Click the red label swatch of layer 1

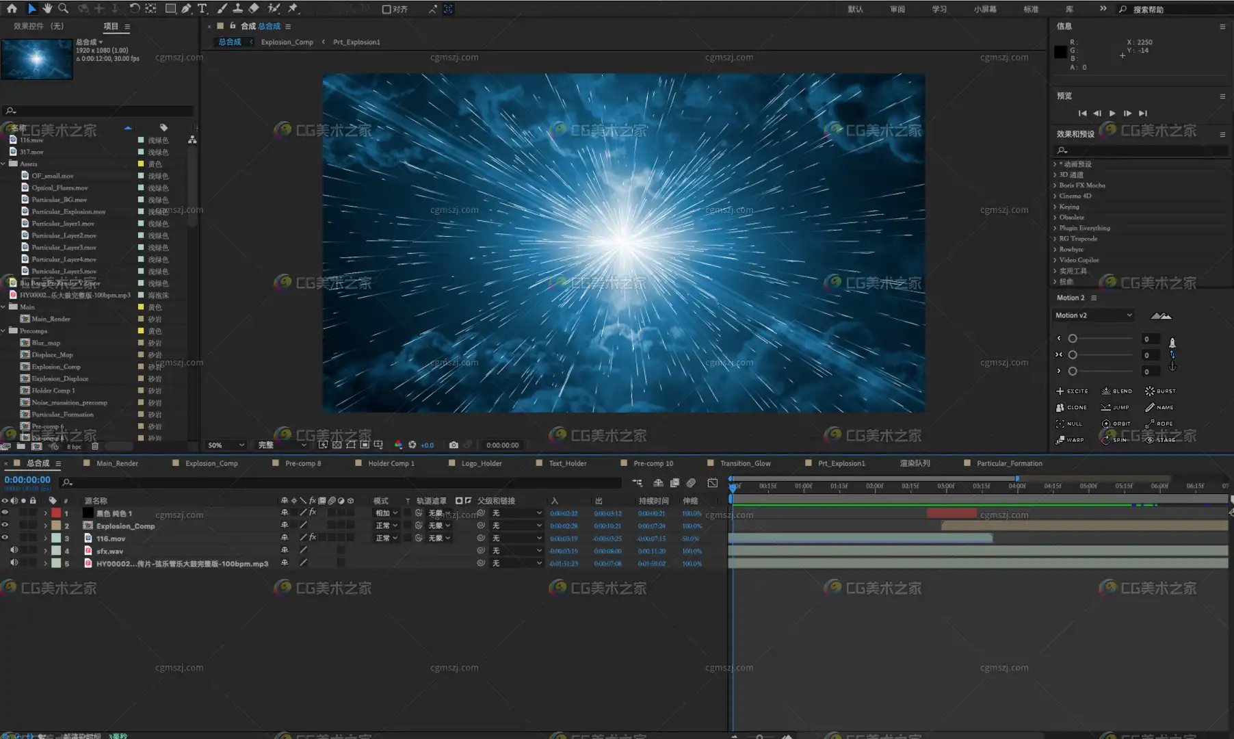56,513
